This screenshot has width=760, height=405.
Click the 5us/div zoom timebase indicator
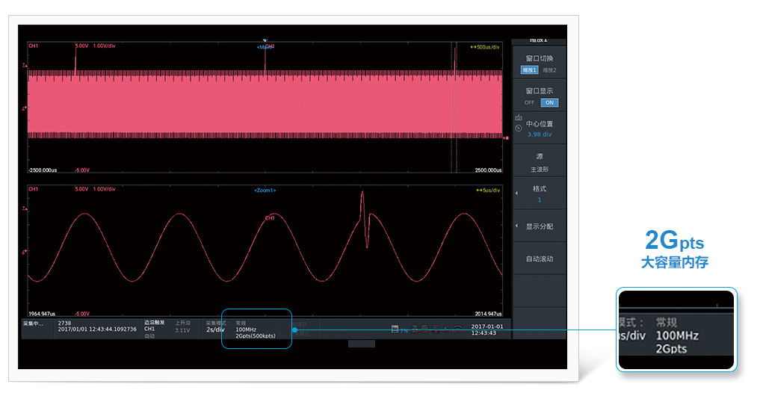(x=489, y=191)
